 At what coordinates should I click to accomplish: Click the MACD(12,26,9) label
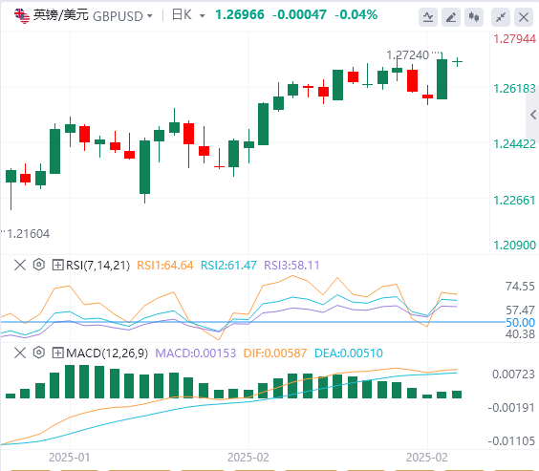coord(107,353)
